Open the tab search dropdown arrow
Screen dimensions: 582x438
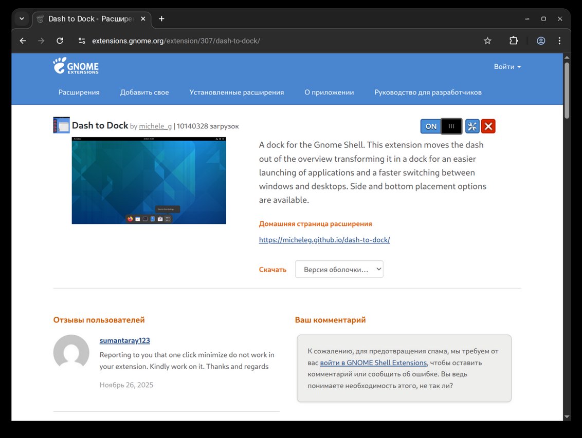pos(22,18)
